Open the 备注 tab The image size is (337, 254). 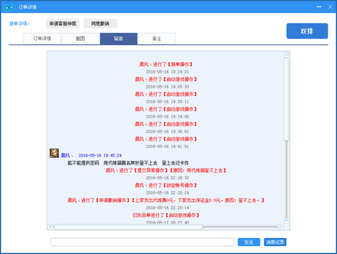[157, 39]
